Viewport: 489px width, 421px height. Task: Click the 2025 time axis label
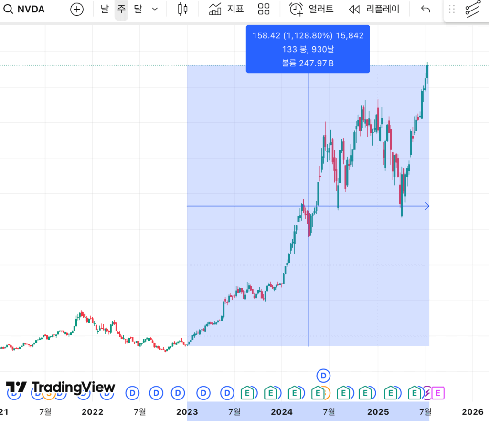point(378,412)
